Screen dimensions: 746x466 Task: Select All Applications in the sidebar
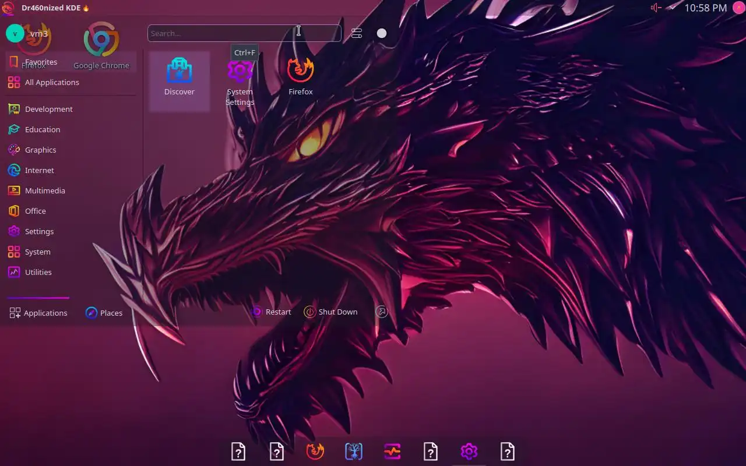71,82
